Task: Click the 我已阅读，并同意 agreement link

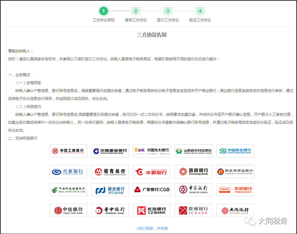Action: (152, 228)
